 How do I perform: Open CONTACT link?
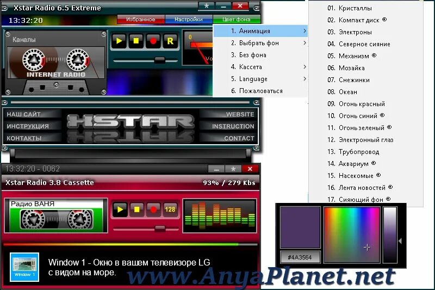point(239,138)
